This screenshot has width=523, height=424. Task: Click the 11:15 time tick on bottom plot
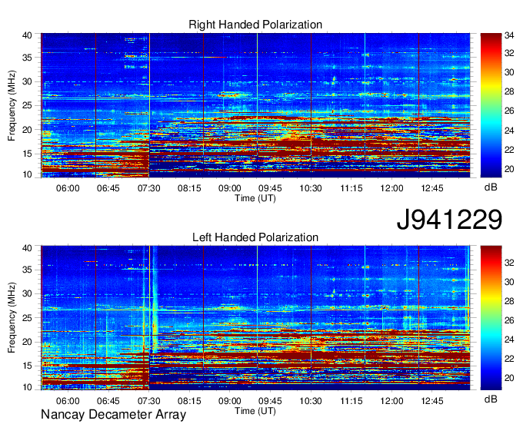point(351,400)
